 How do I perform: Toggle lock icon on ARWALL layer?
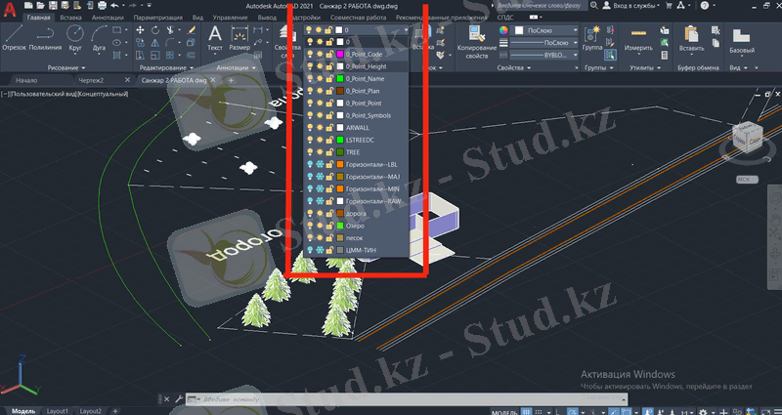click(329, 128)
